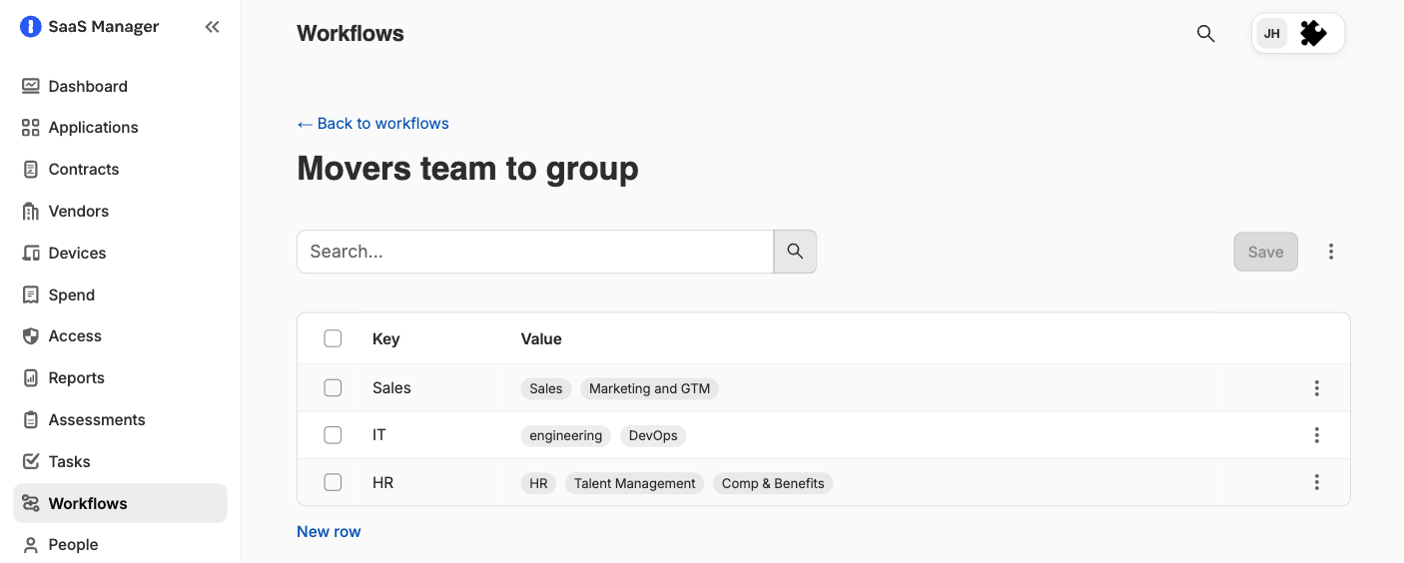This screenshot has height=563, width=1404.
Task: Click the Workflows icon in sidebar
Action: (x=31, y=503)
